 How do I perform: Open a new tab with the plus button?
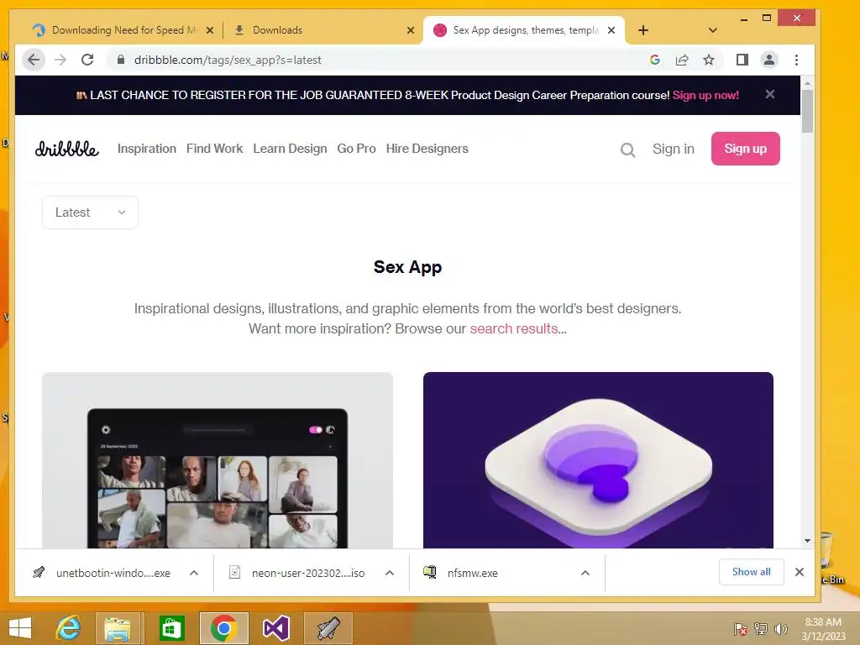[x=643, y=30]
